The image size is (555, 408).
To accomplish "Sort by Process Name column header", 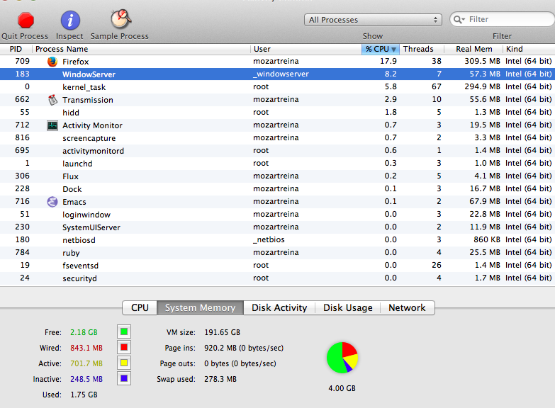I will click(x=142, y=49).
